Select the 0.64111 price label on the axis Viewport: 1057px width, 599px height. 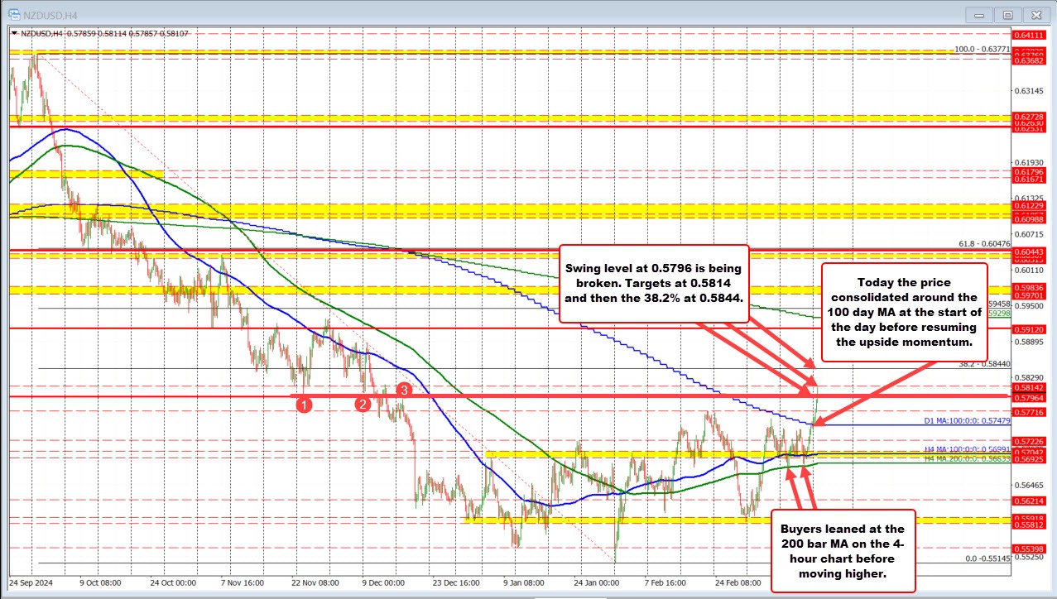pos(1032,34)
